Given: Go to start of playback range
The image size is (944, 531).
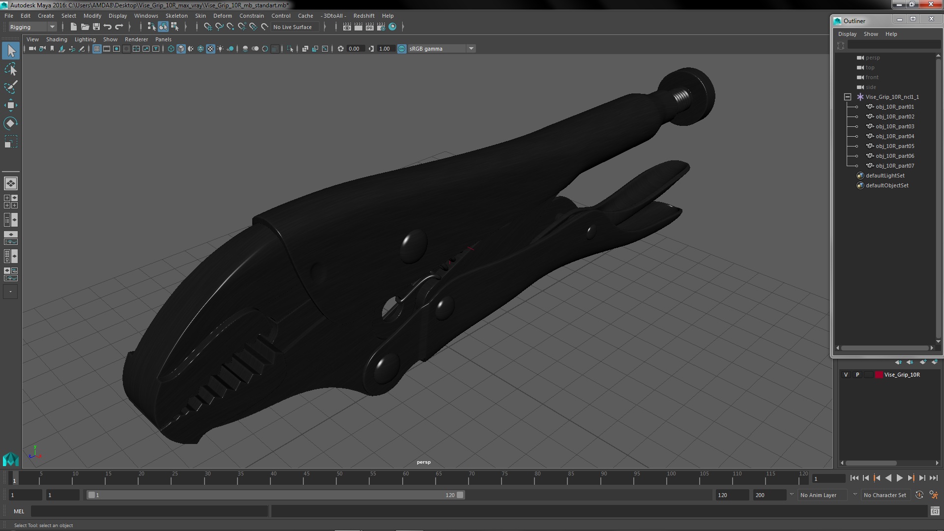Looking at the screenshot, I should pos(854,478).
